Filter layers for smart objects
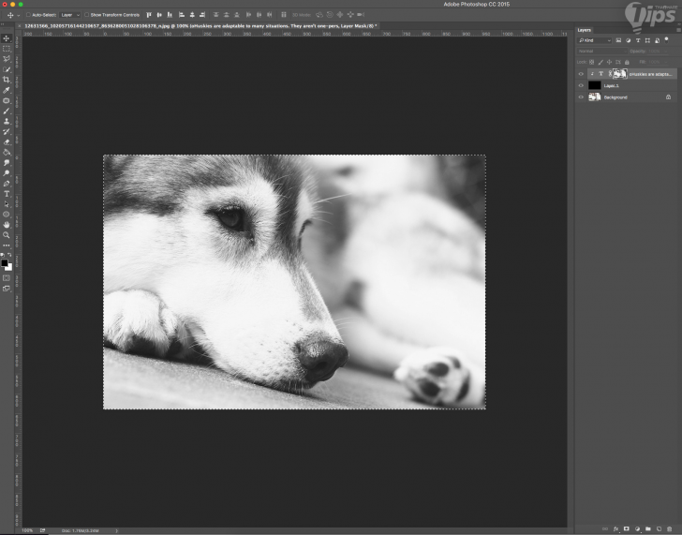This screenshot has height=535, width=682. tap(657, 40)
